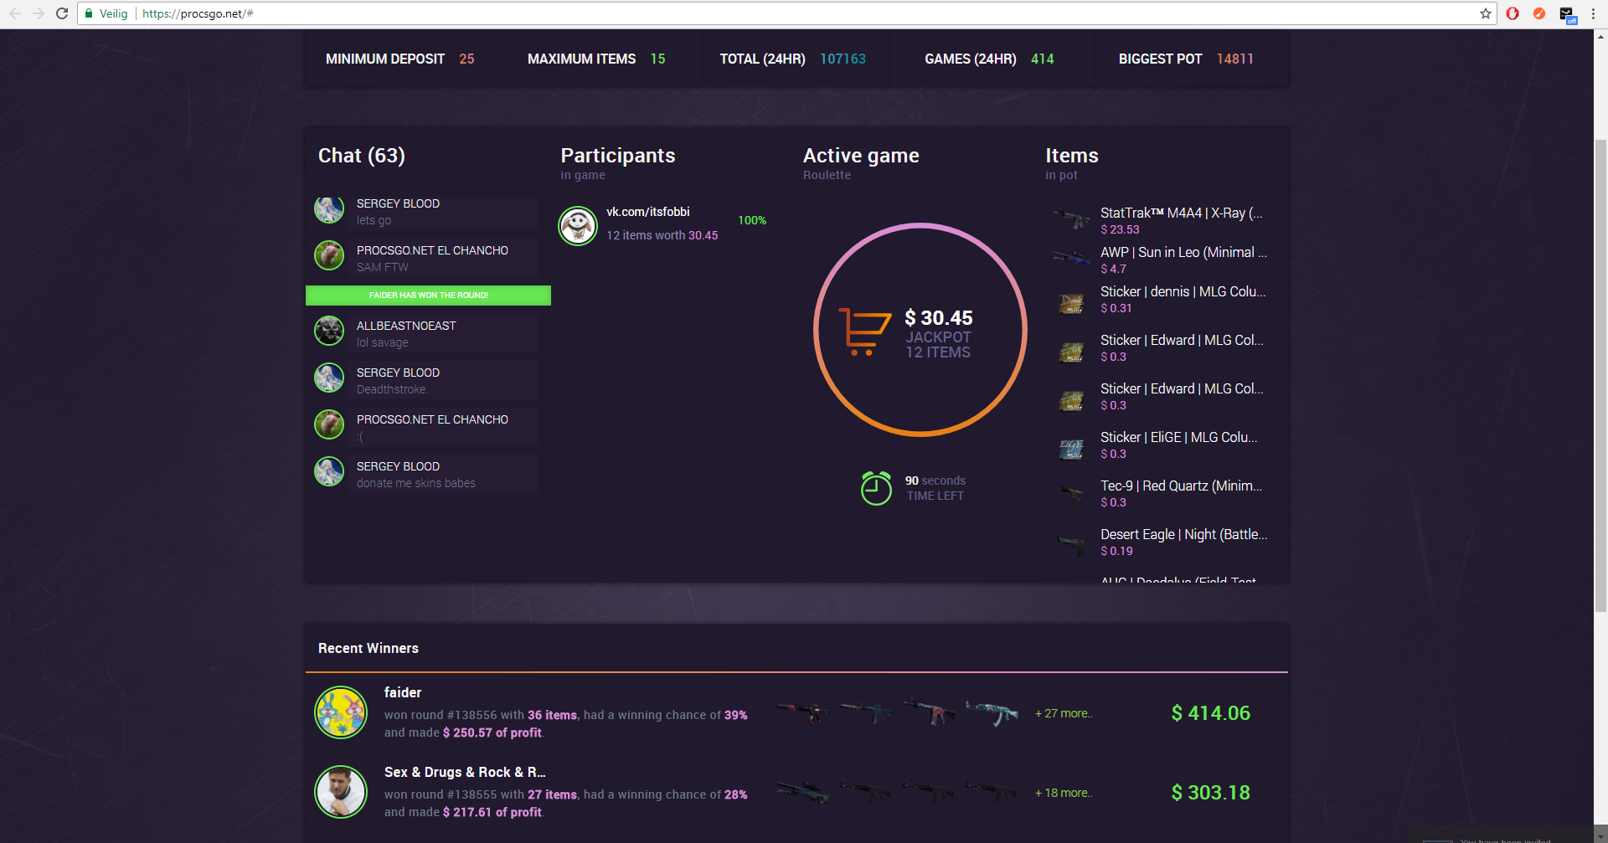Viewport: 1608px width, 843px height.
Task: Bookmark page with star icon
Action: tap(1486, 13)
